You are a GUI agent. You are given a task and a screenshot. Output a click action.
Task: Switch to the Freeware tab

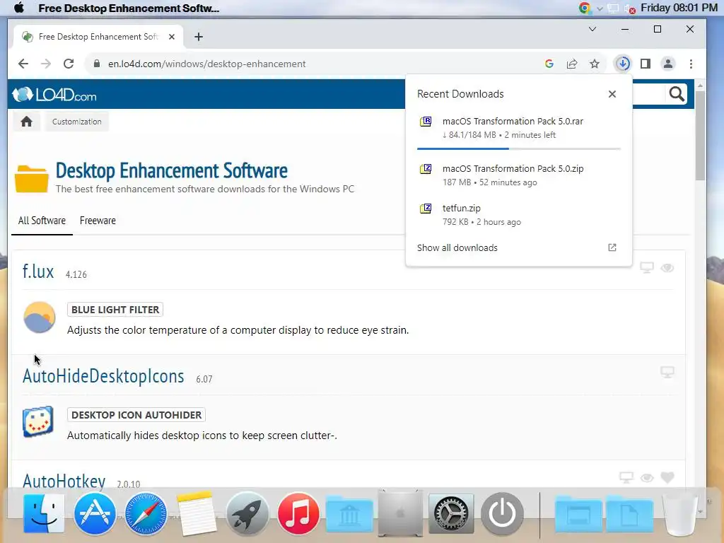click(x=98, y=221)
